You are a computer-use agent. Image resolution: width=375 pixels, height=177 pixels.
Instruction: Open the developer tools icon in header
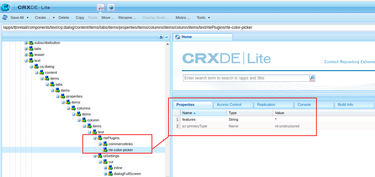(101, 8)
